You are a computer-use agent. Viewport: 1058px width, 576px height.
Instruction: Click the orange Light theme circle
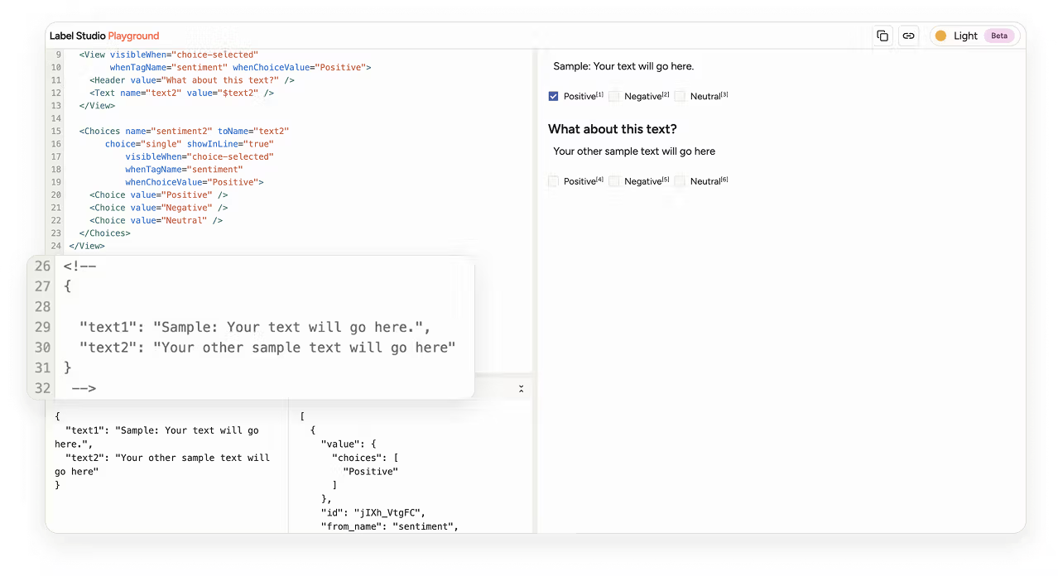coord(940,36)
